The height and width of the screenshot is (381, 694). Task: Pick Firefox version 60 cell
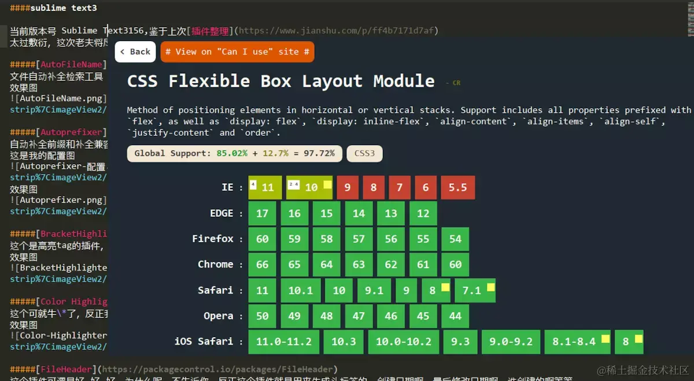coord(263,239)
